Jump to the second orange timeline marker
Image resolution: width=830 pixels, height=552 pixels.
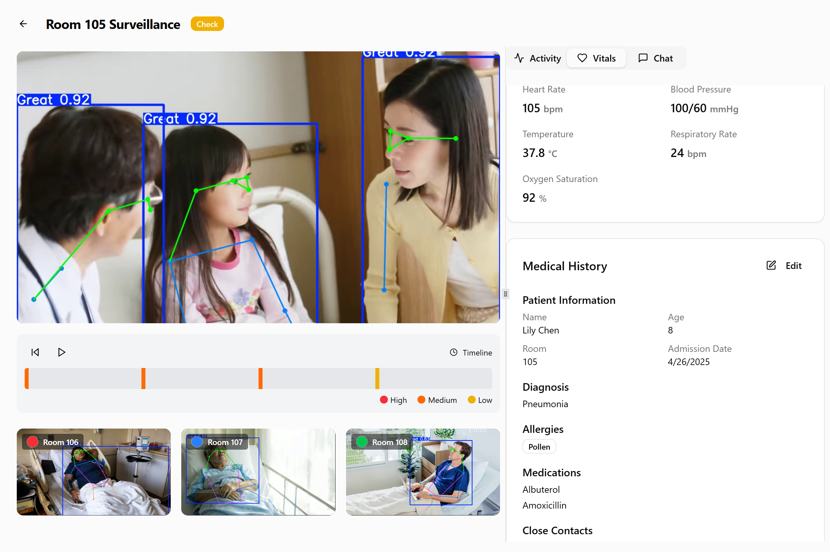click(x=143, y=379)
